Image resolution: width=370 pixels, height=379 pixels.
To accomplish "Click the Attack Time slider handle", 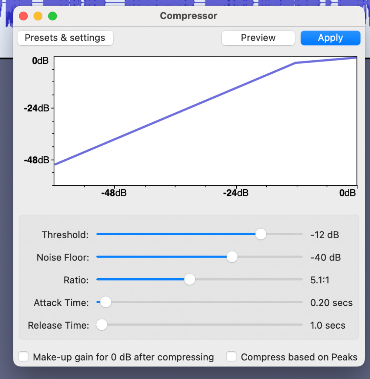I will 106,302.
